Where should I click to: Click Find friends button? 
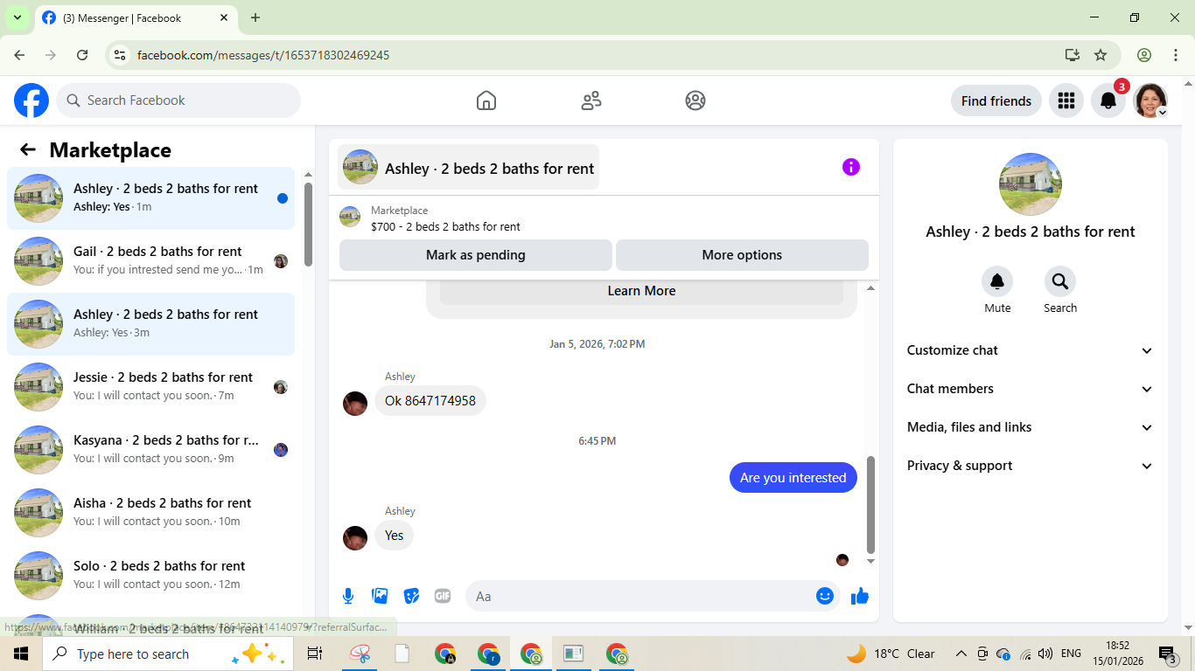click(996, 100)
